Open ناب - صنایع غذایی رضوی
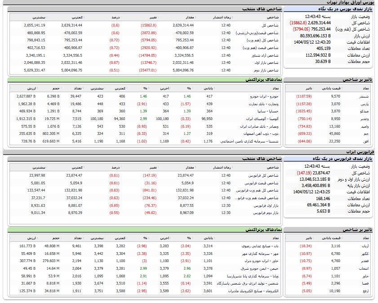Image resolution: width=378 pixels, height=303 pixels. (262, 246)
